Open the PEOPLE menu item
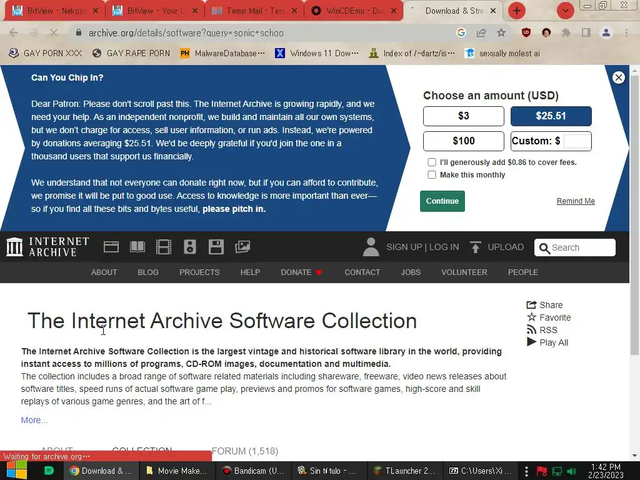 [523, 272]
